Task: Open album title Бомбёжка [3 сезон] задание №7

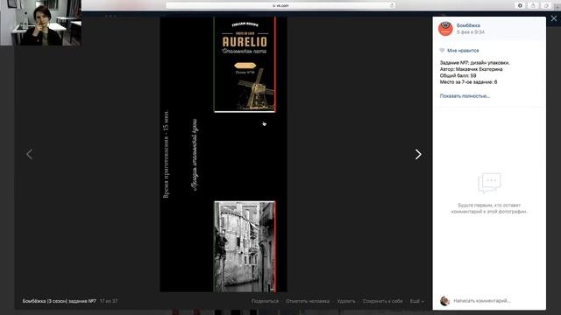Action: pos(59,301)
